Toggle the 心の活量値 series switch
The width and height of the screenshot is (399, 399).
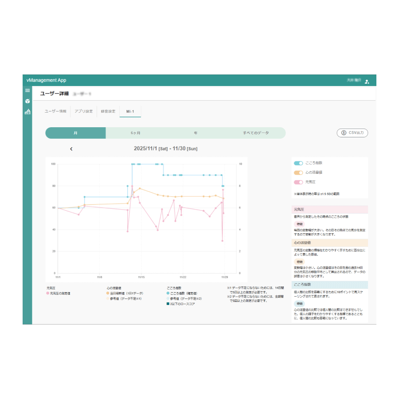(x=298, y=172)
